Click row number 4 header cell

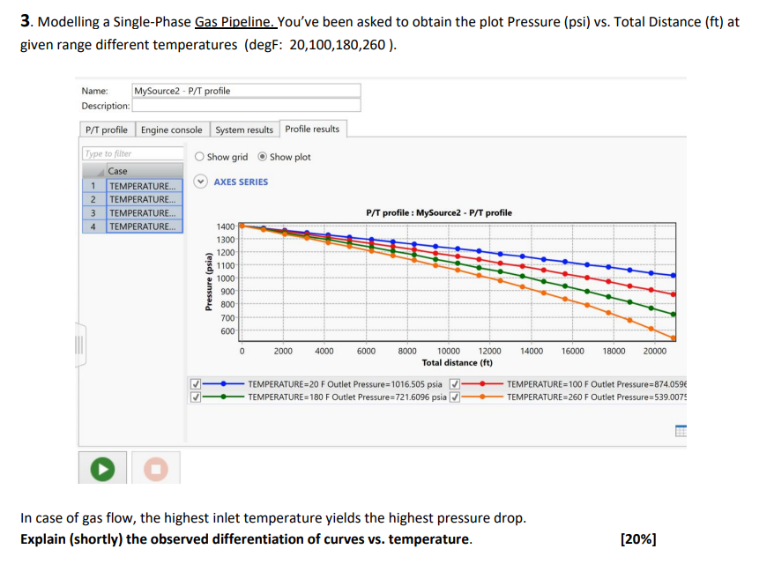point(93,226)
